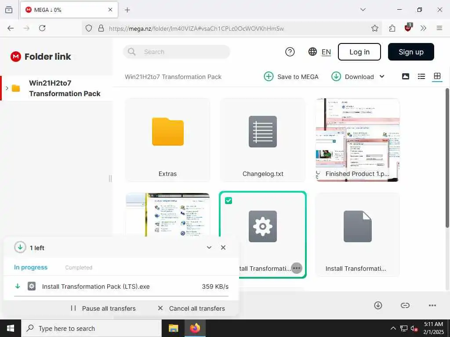Click the Firefox shield tracking protection icon
Screen dimensions: 450x337
pyautogui.click(x=89, y=28)
